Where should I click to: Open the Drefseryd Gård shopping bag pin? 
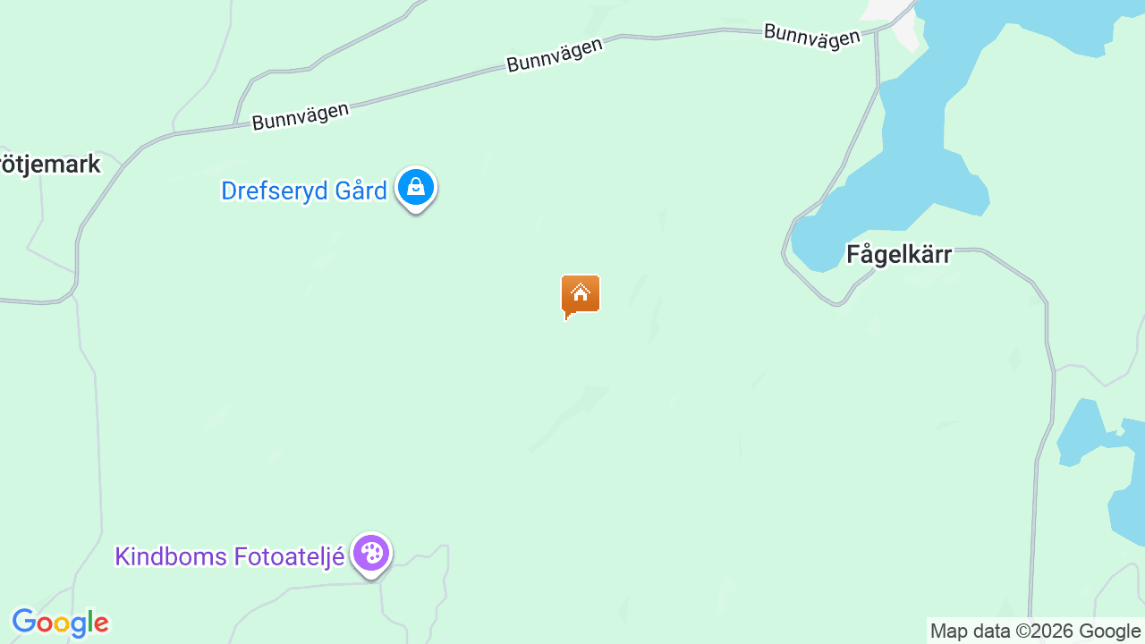pyautogui.click(x=416, y=189)
